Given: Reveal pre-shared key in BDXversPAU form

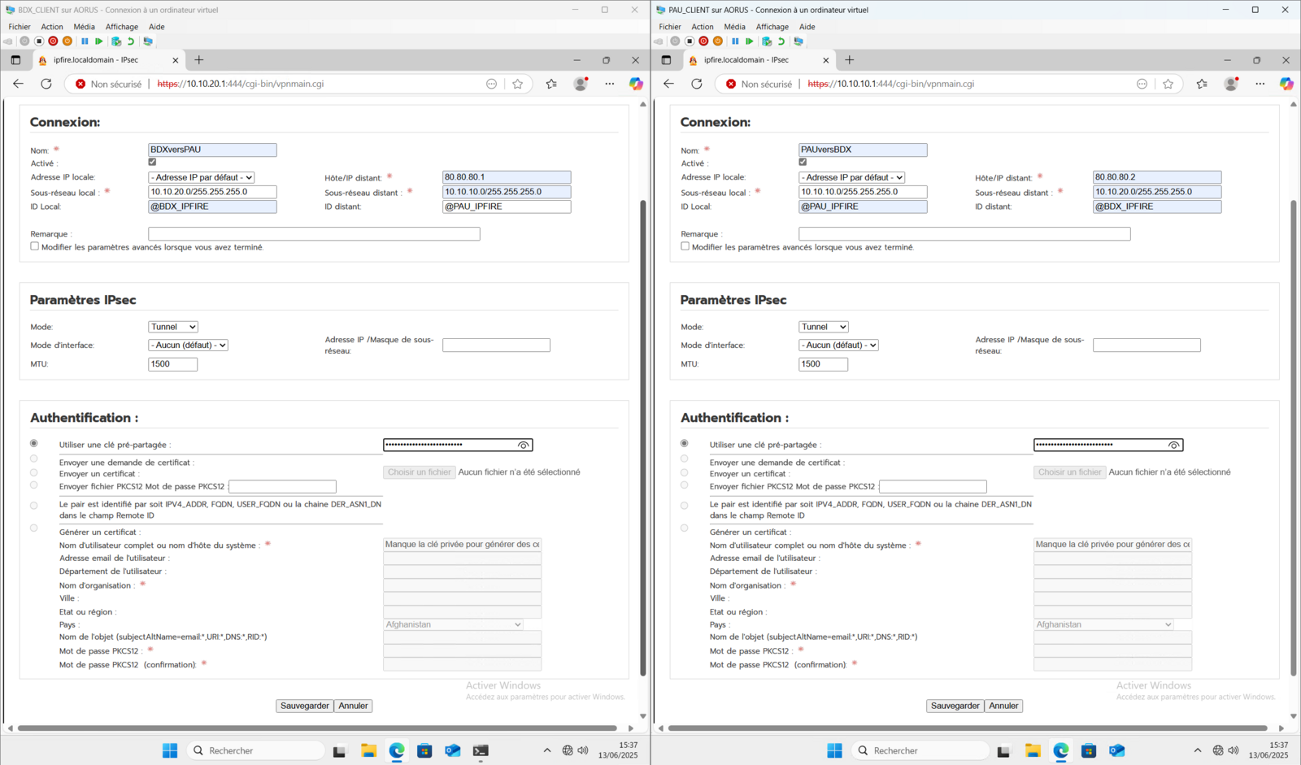Looking at the screenshot, I should [524, 445].
